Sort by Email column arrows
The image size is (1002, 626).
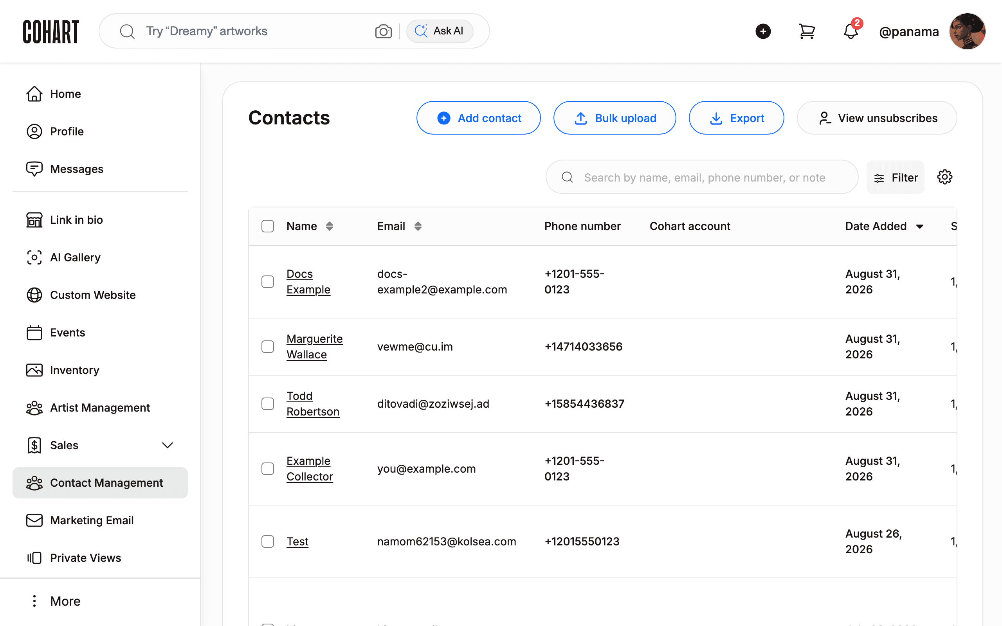(x=418, y=226)
